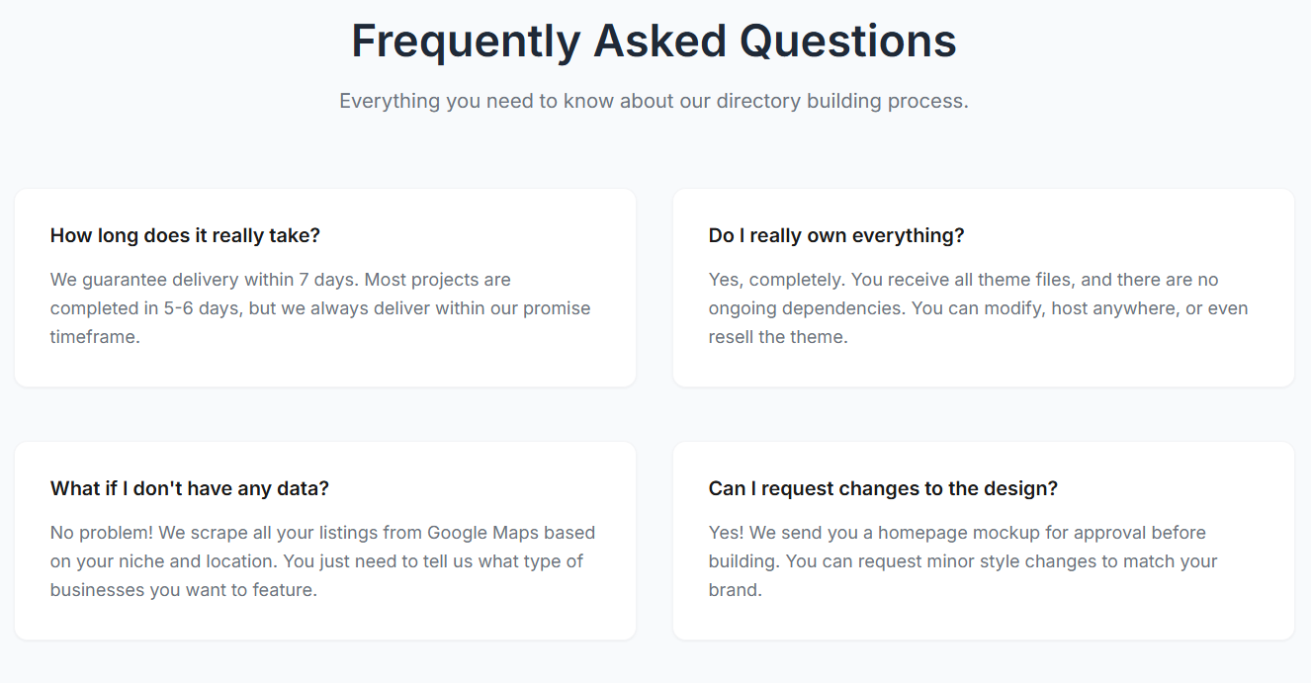1311x683 pixels.
Task: Click the "businesses you want to feature." line
Action: (x=183, y=590)
